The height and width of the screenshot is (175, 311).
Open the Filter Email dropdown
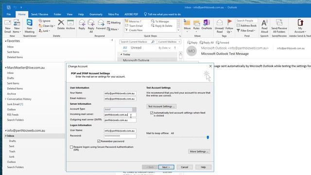coord(246,31)
